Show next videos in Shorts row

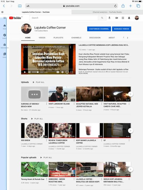130,131
